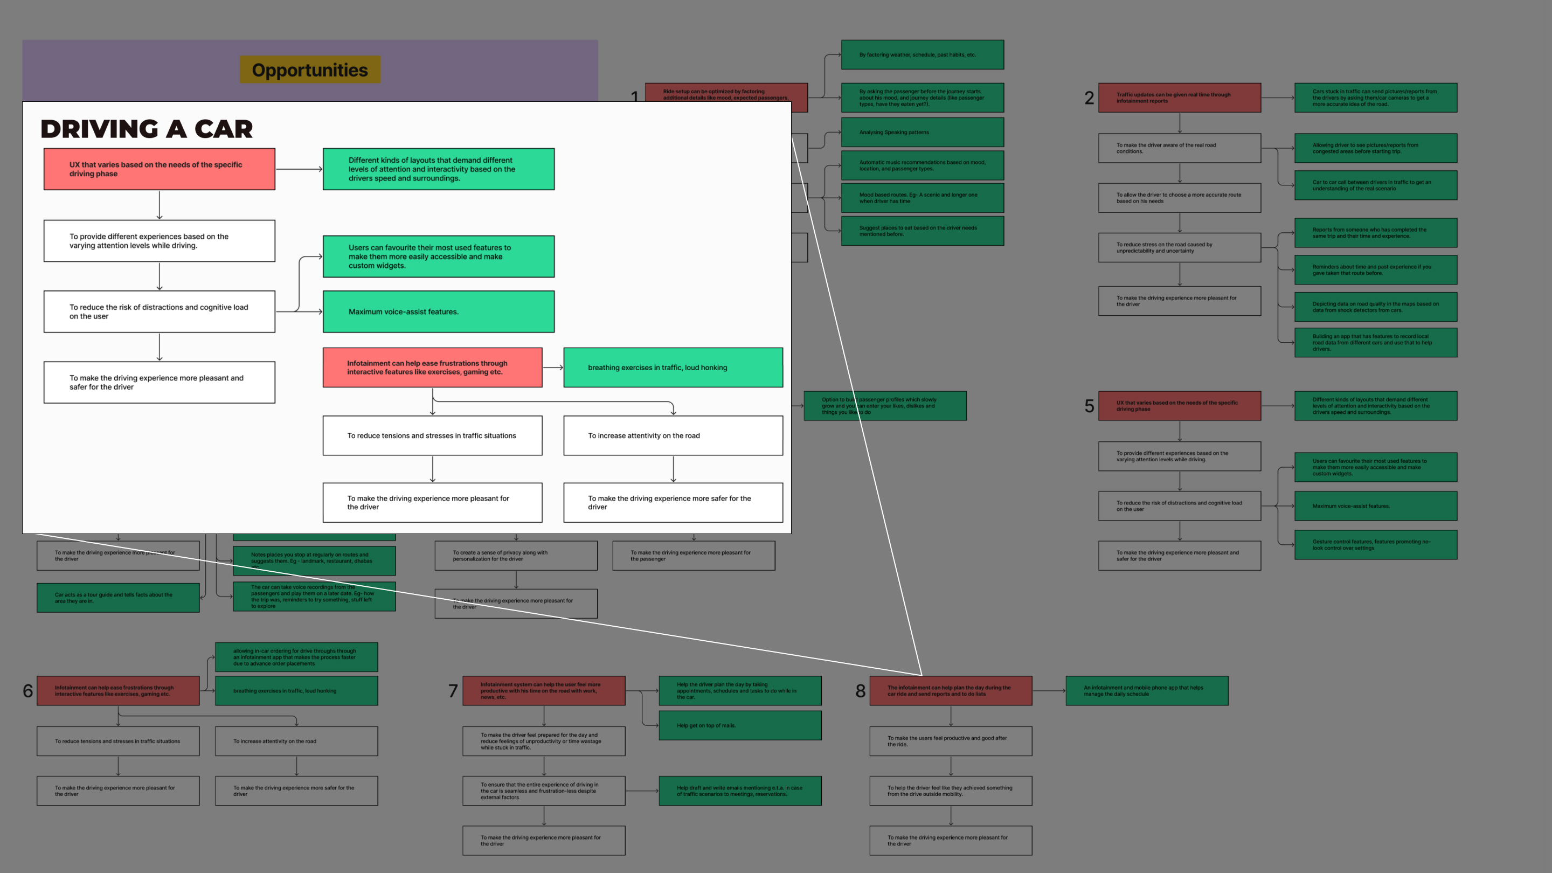Select the node To increase attentivity on the road
The width and height of the screenshot is (1552, 873).
(x=673, y=435)
